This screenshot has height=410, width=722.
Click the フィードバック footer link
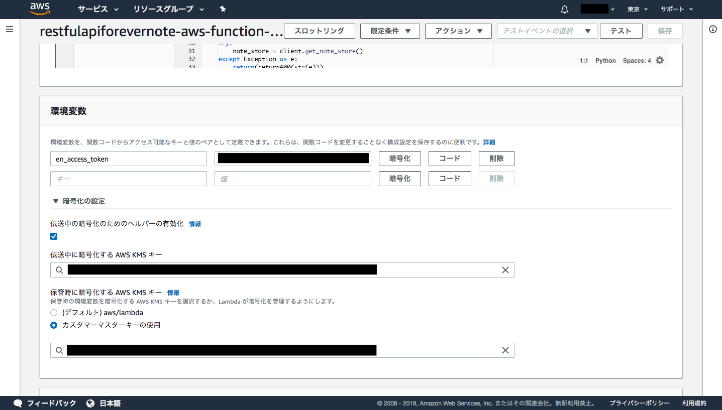click(x=52, y=403)
